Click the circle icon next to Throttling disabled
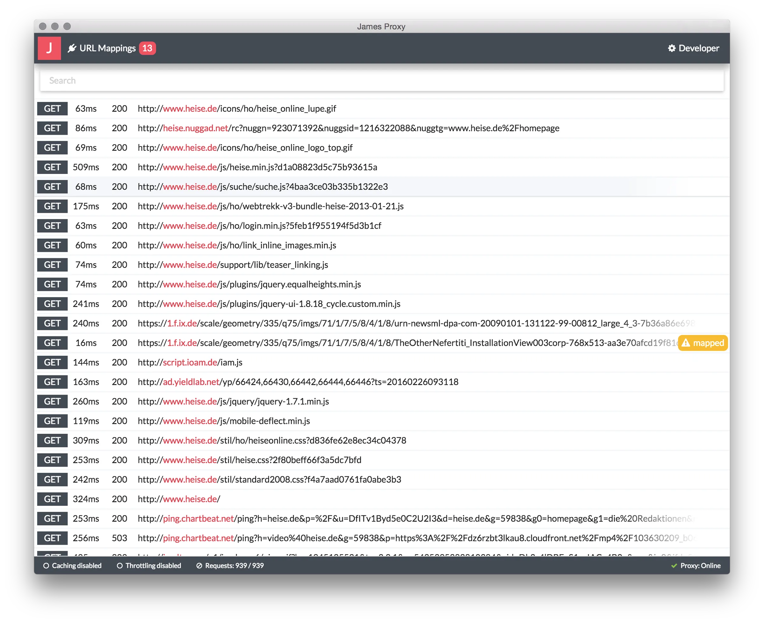The image size is (764, 623). (119, 566)
